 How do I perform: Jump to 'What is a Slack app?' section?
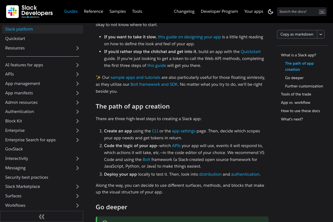pyautogui.click(x=299, y=55)
